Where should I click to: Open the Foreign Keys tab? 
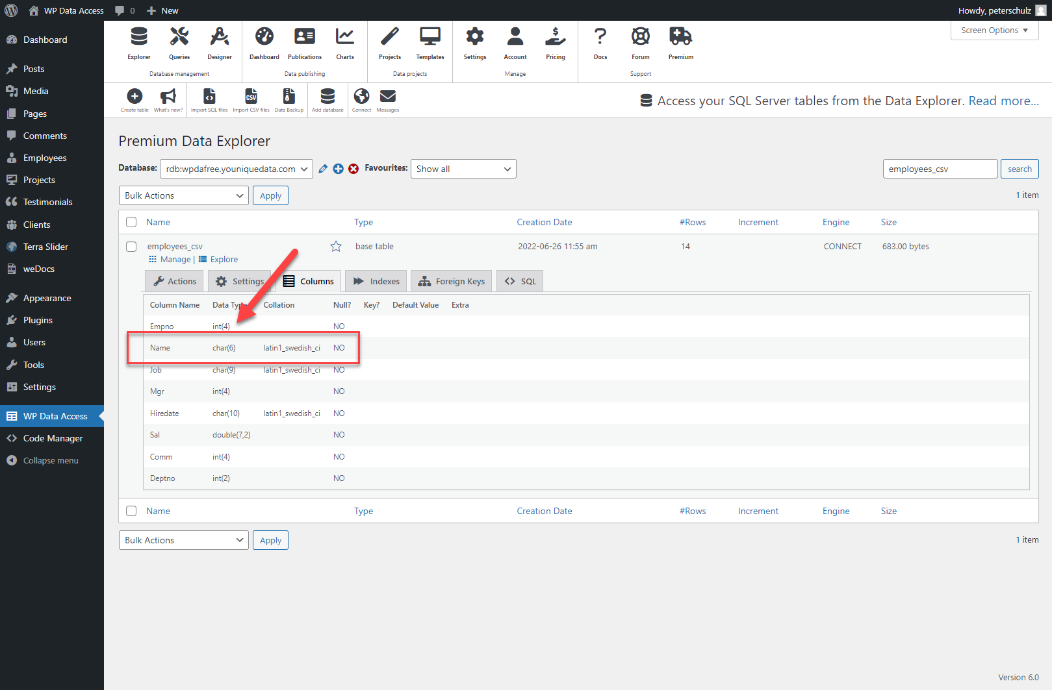[x=451, y=280]
